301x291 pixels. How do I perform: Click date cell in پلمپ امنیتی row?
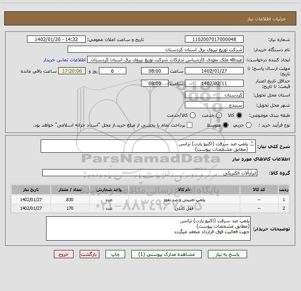[x=31, y=200]
